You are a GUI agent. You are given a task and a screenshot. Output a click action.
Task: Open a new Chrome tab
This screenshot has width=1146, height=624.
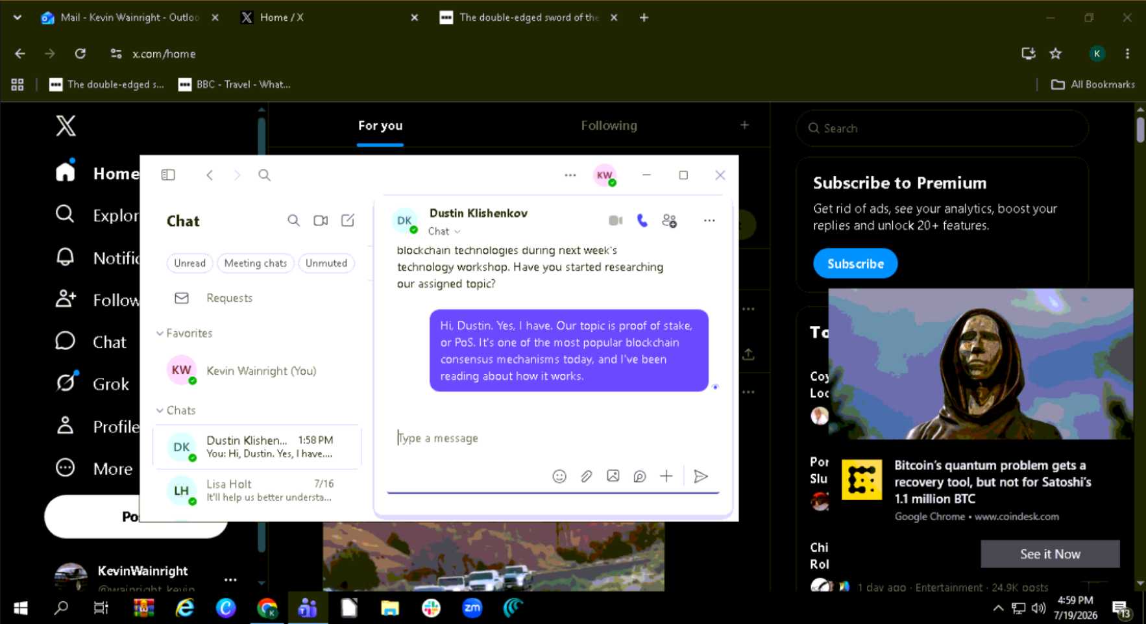pyautogui.click(x=644, y=18)
